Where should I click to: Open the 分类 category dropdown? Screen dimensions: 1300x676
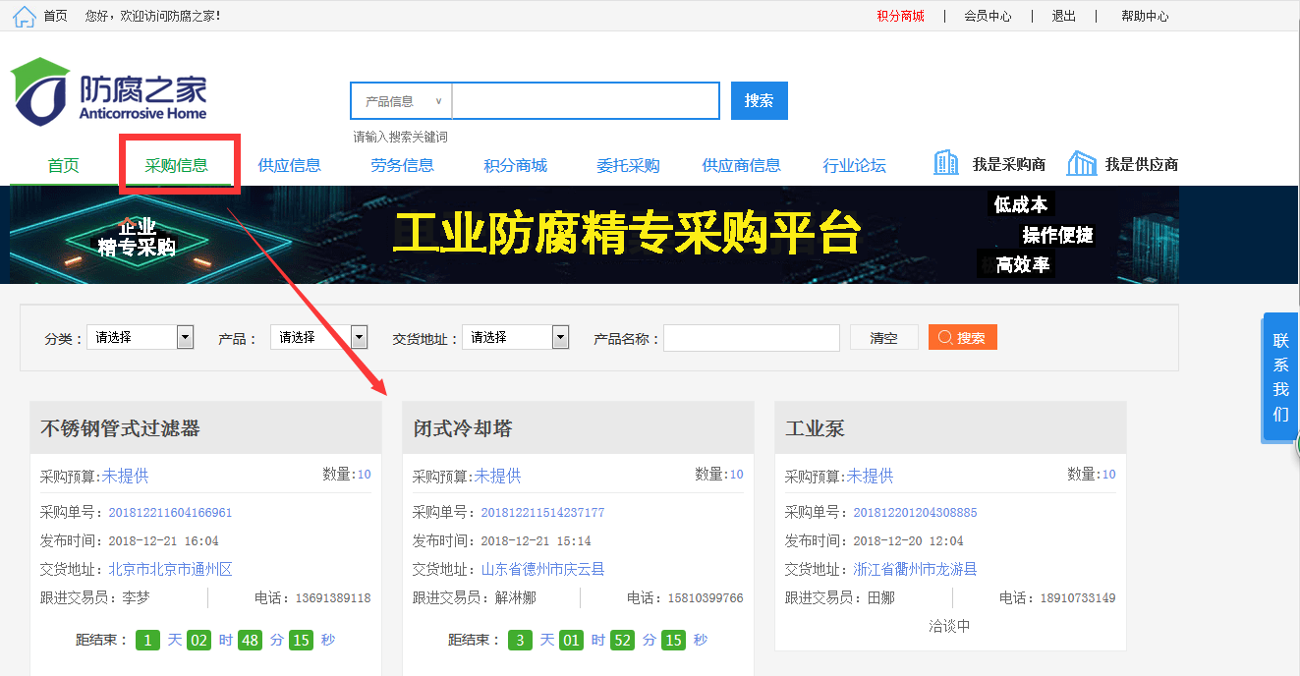pos(141,337)
